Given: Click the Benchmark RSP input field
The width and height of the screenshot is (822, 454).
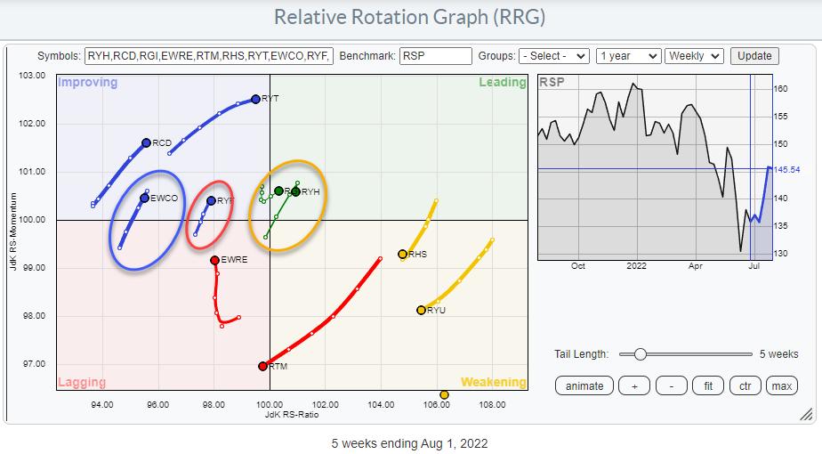Looking at the screenshot, I should click(436, 55).
